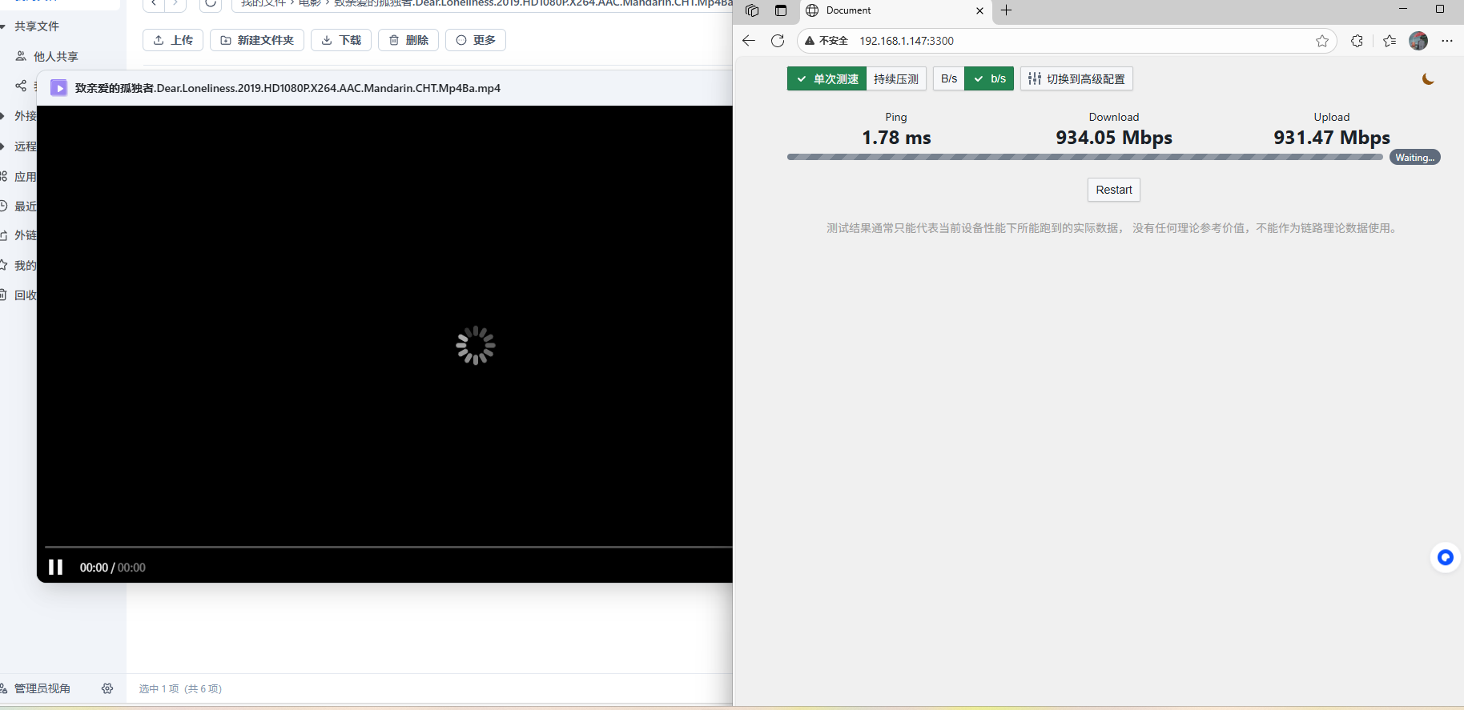The image size is (1464, 710).
Task: Click the 选中 1 项 selection status text
Action: click(180, 688)
